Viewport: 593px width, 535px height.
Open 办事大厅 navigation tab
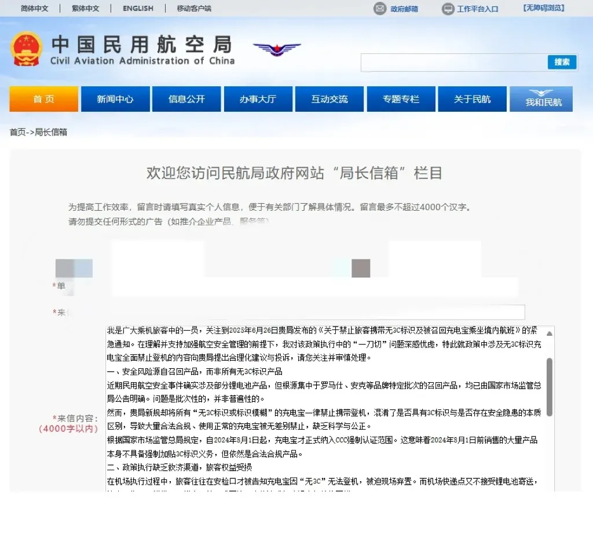(x=258, y=99)
